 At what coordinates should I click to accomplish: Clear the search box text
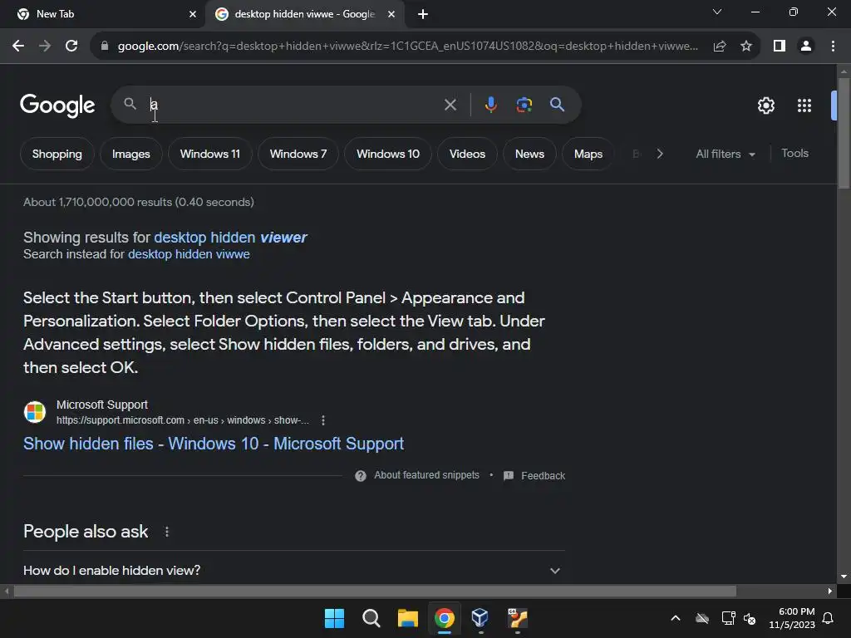tap(450, 105)
